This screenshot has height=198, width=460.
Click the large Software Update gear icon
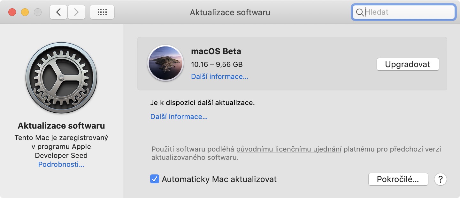click(x=61, y=79)
